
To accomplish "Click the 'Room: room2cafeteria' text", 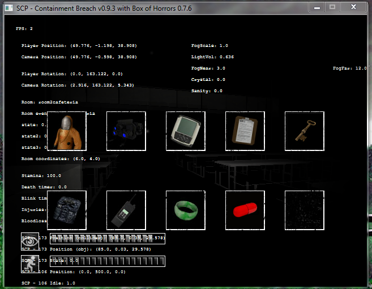I will click(50, 102).
